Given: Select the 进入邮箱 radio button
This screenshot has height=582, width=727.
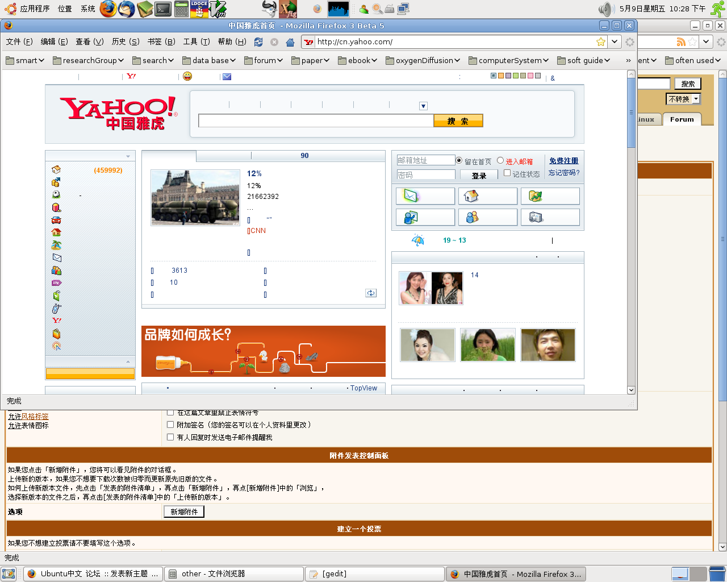Looking at the screenshot, I should coord(500,161).
